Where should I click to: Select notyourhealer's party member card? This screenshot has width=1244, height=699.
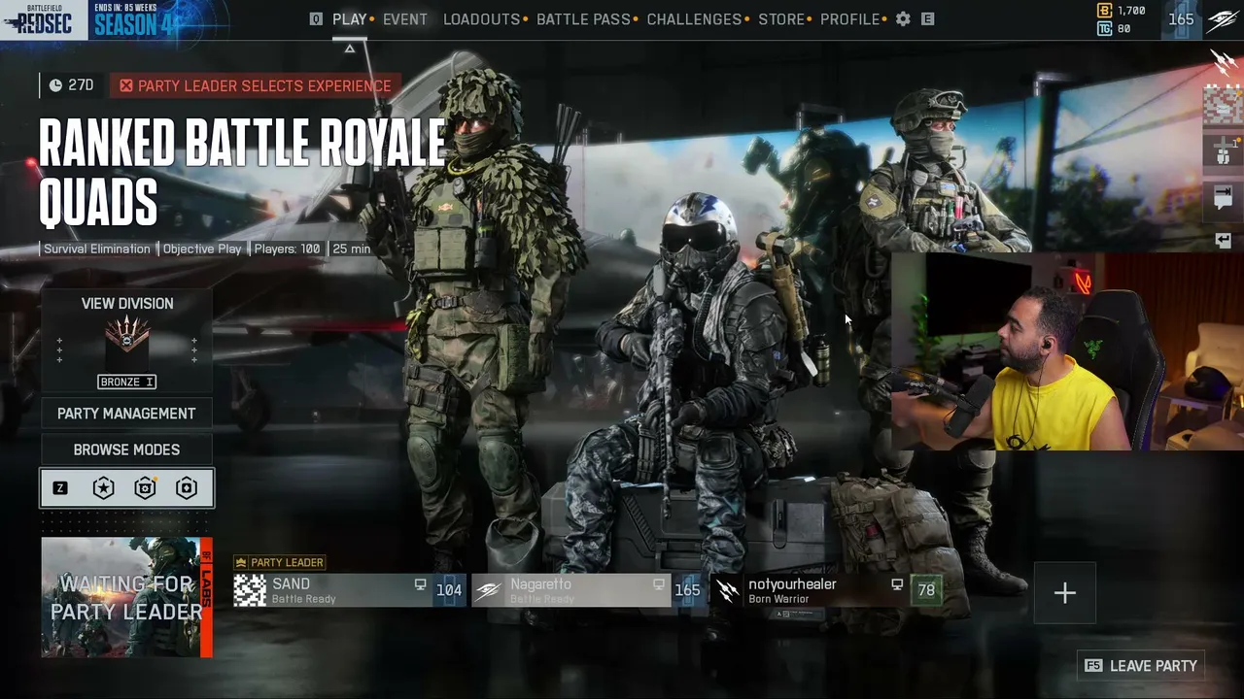point(825,590)
